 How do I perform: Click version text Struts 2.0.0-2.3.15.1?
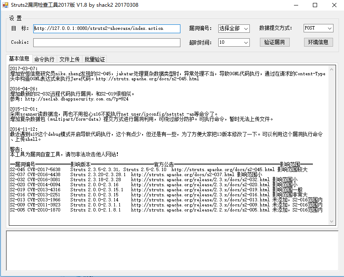pyautogui.click(x=97, y=190)
